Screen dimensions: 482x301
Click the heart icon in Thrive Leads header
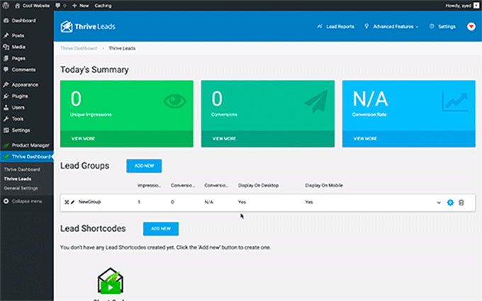(471, 26)
